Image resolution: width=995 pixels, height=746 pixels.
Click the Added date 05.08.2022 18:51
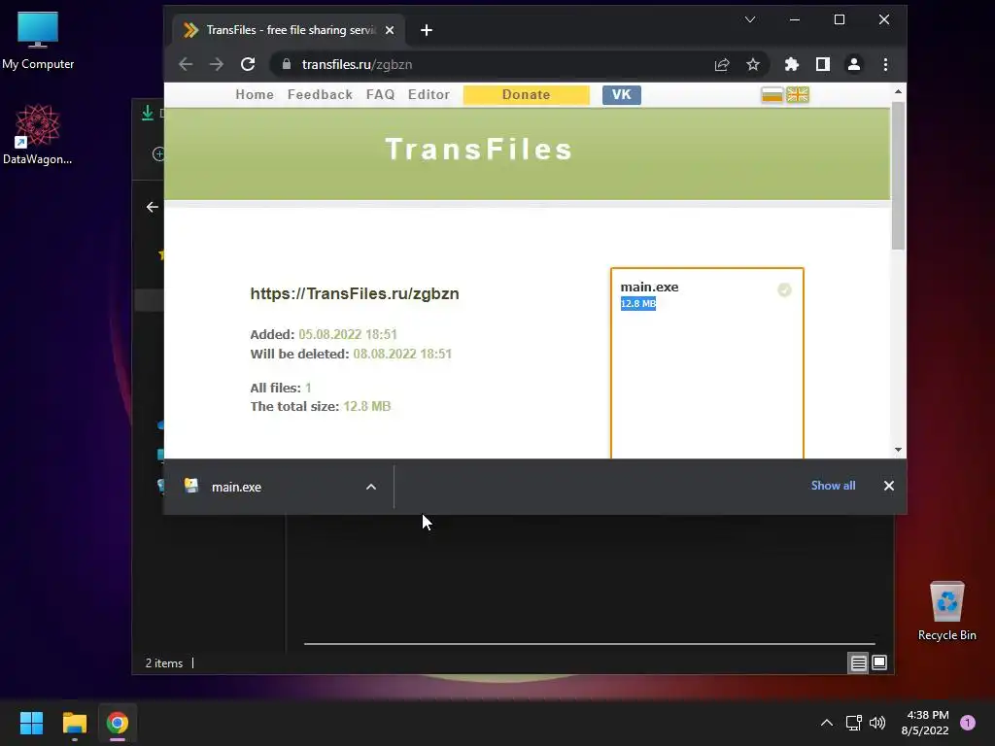(x=348, y=334)
